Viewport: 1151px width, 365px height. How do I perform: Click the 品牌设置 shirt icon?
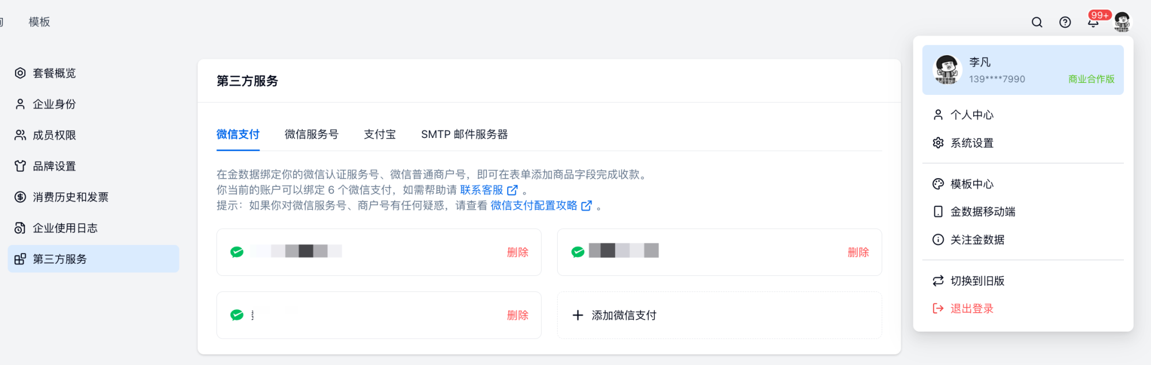click(20, 166)
